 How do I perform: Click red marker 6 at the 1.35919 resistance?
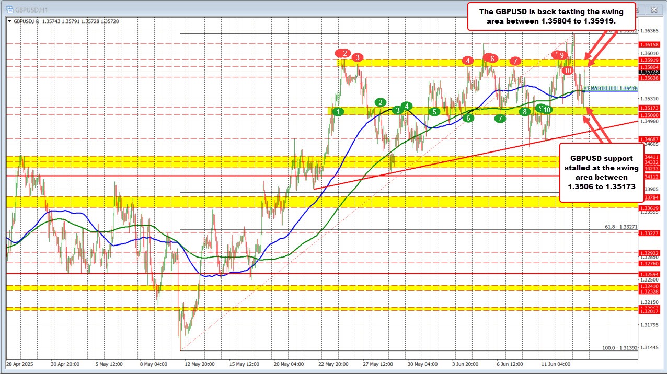[x=491, y=59]
